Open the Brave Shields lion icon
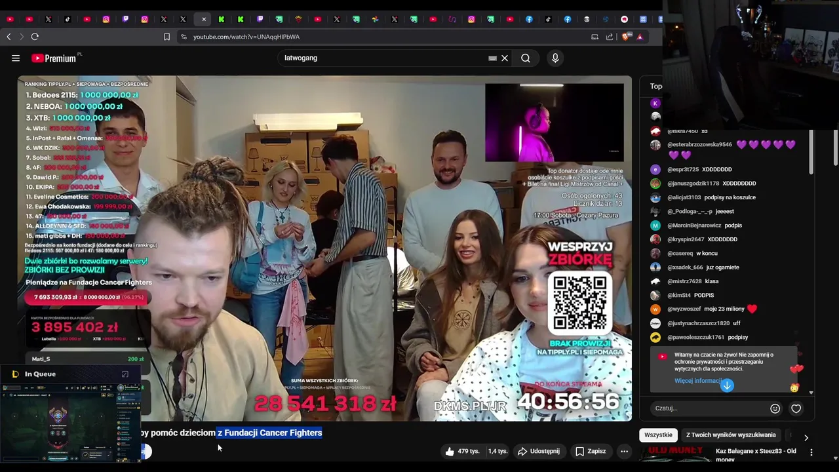The image size is (839, 472). (x=625, y=37)
